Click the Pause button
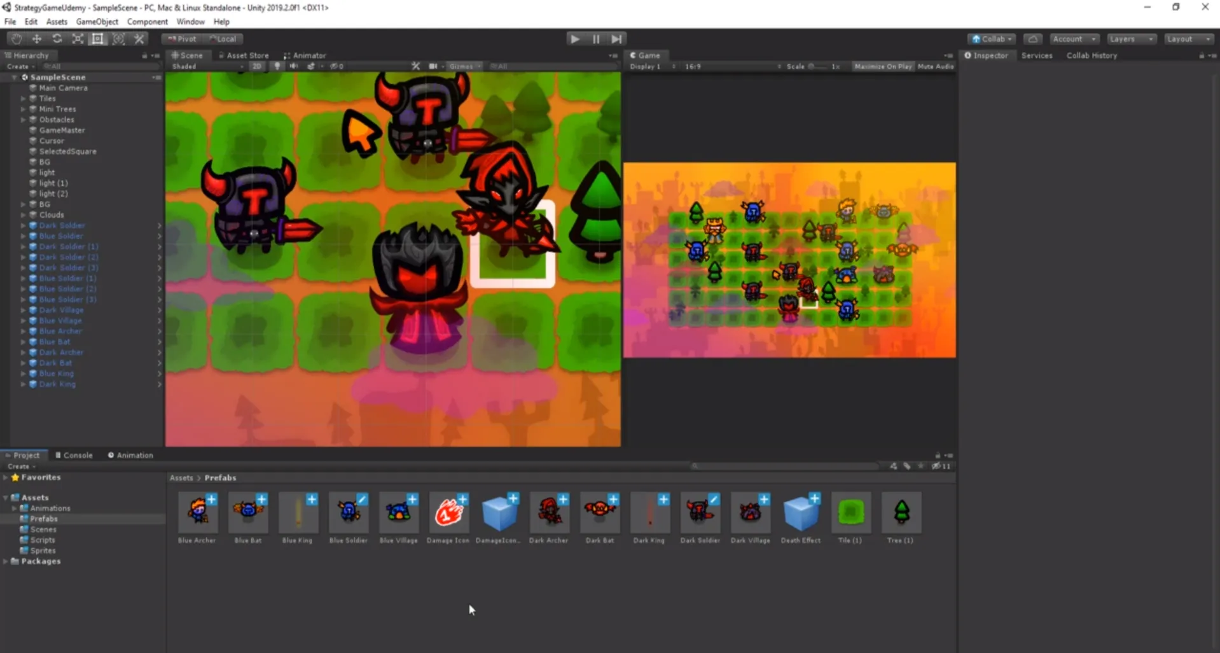 pos(596,39)
